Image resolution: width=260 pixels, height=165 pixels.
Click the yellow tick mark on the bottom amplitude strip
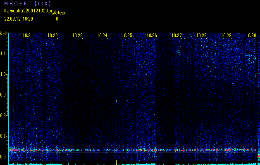point(117,163)
